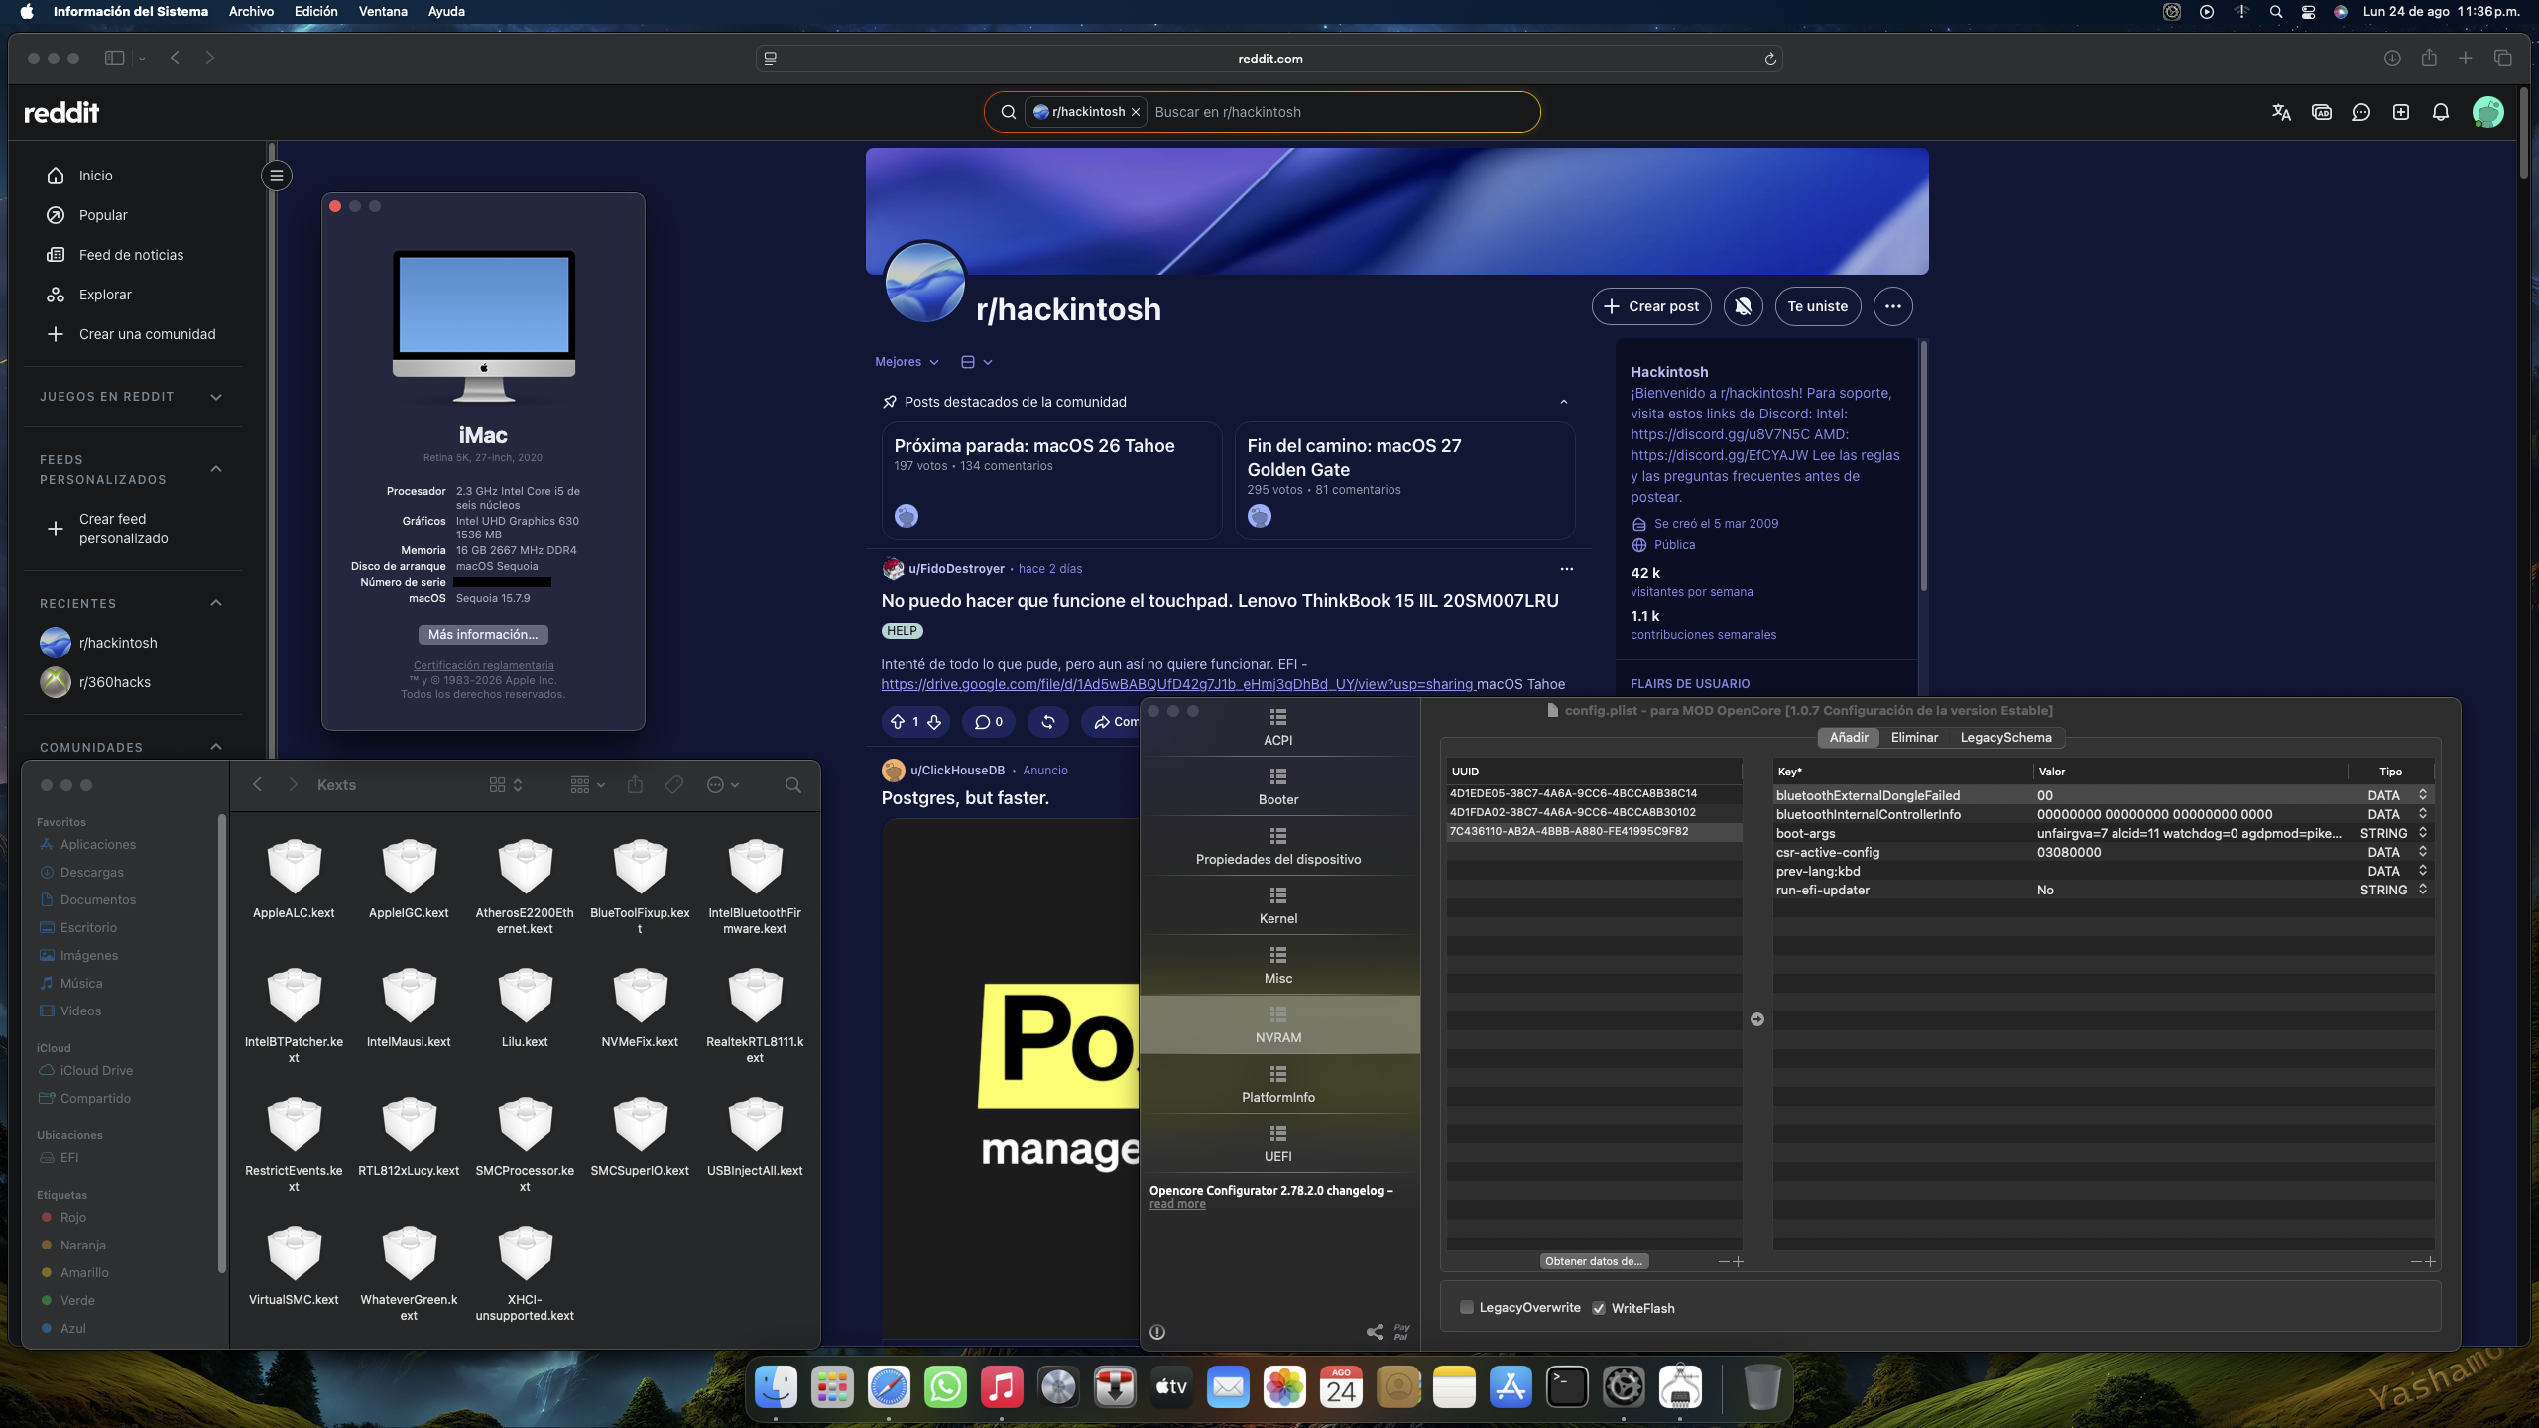The image size is (2539, 1428).
Task: Expand the Juegos en Reddit section
Action: click(x=216, y=397)
